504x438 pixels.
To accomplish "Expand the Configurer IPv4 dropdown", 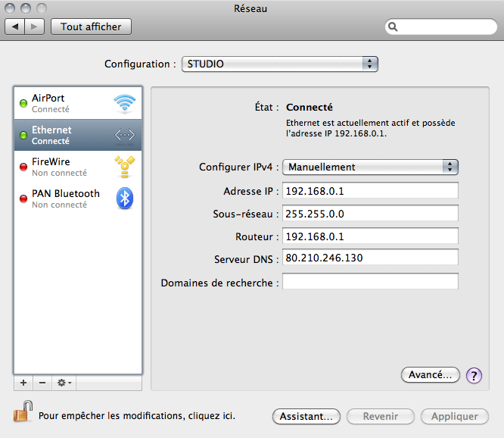I will (x=370, y=167).
